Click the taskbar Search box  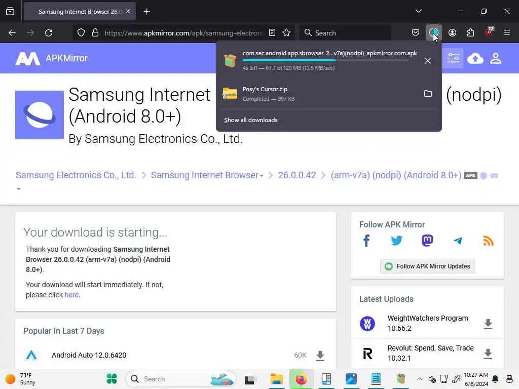(x=181, y=379)
